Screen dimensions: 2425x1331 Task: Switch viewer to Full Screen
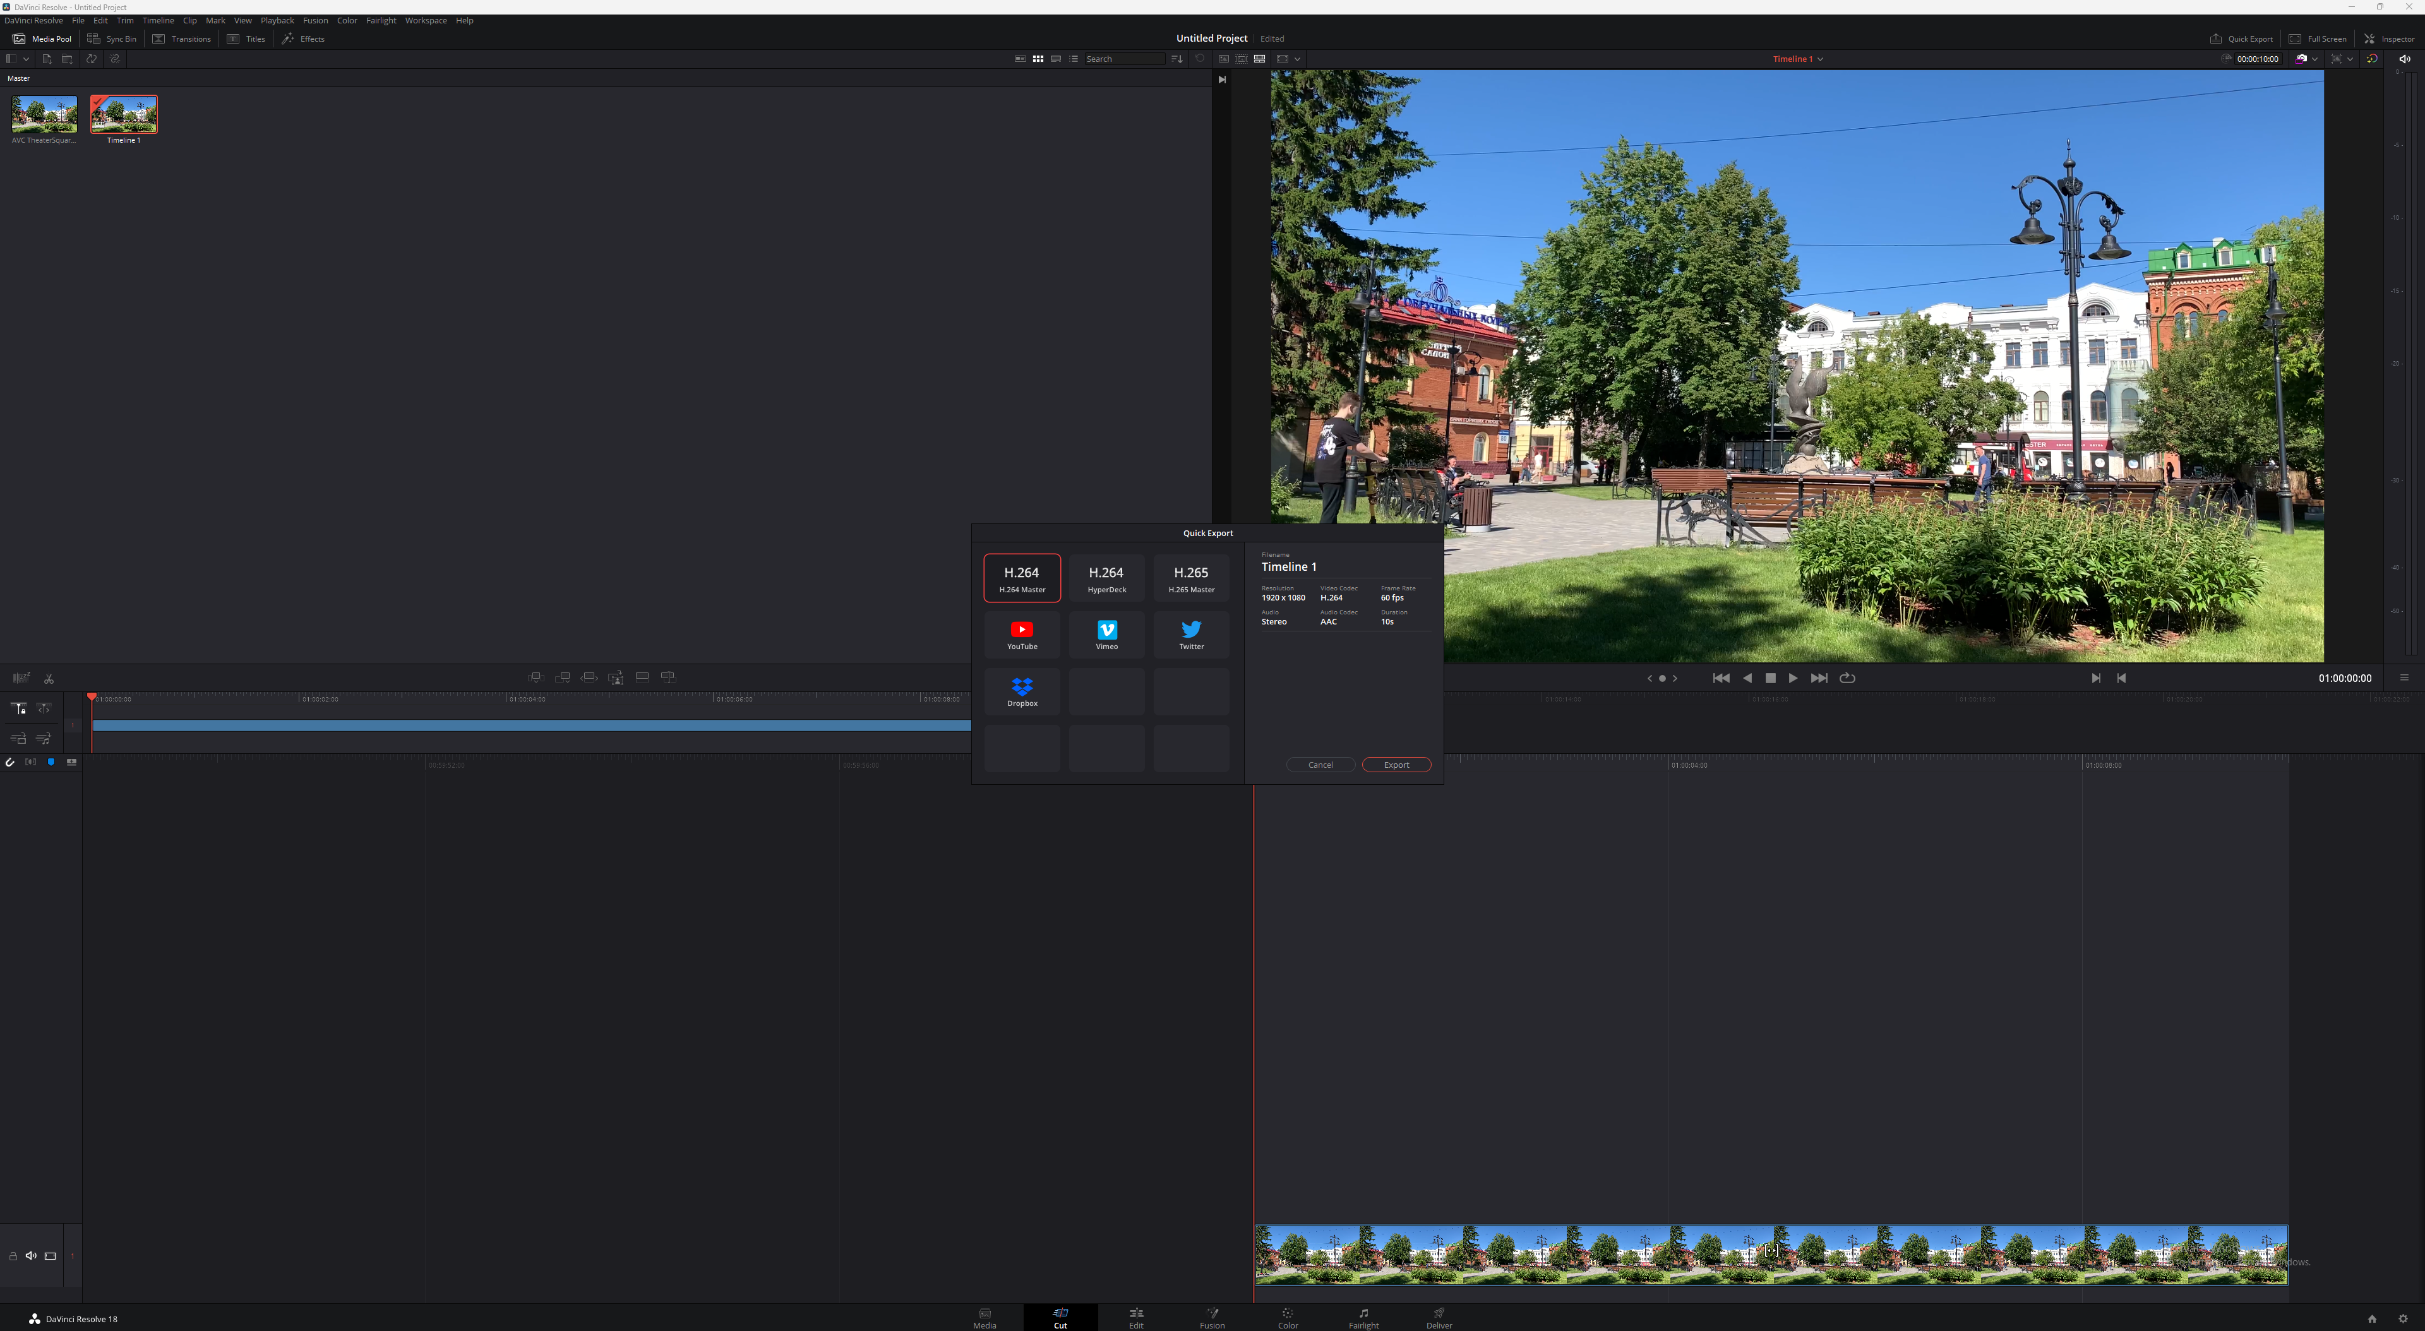point(2318,39)
